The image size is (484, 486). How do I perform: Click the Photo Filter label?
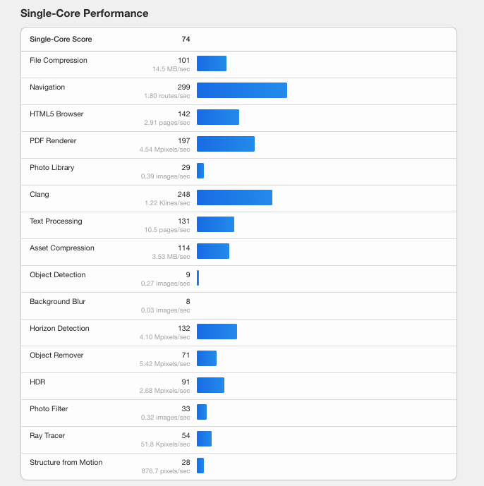click(x=49, y=409)
